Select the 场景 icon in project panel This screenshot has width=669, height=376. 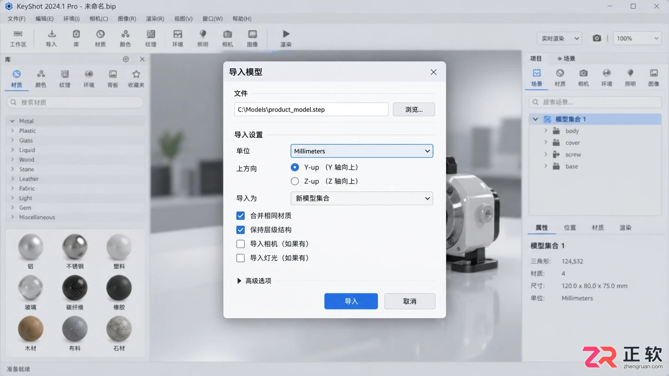pyautogui.click(x=537, y=73)
